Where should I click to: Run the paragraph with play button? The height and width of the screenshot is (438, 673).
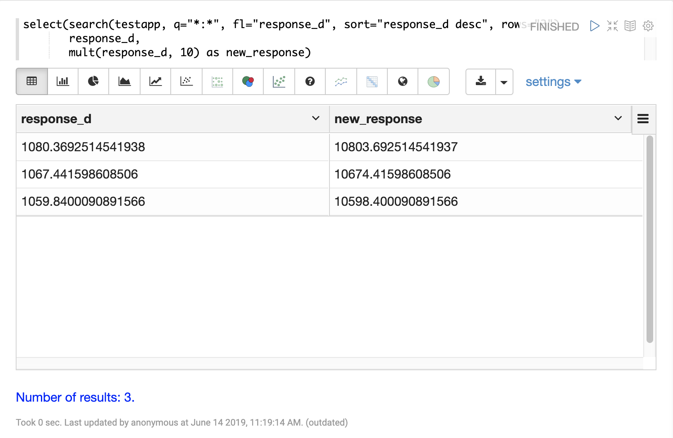(594, 26)
